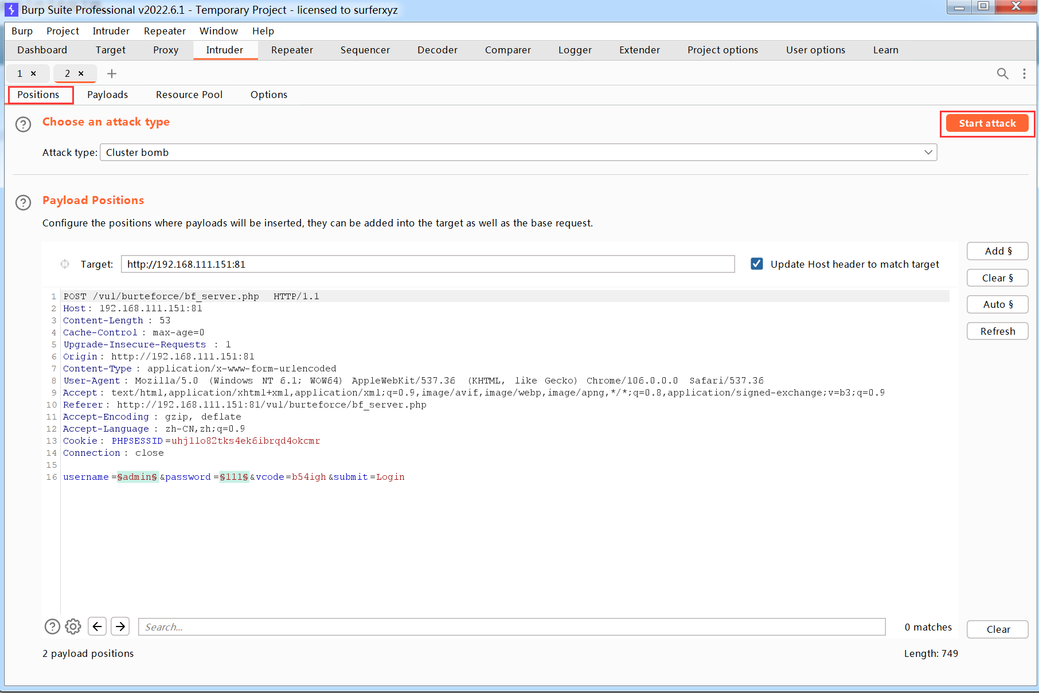Uncheck Update Host header to match target

pos(757,264)
